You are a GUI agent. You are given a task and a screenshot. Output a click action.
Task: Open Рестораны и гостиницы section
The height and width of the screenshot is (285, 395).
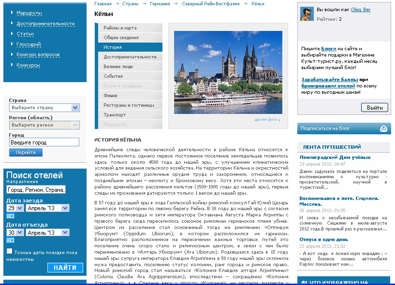pos(130,105)
